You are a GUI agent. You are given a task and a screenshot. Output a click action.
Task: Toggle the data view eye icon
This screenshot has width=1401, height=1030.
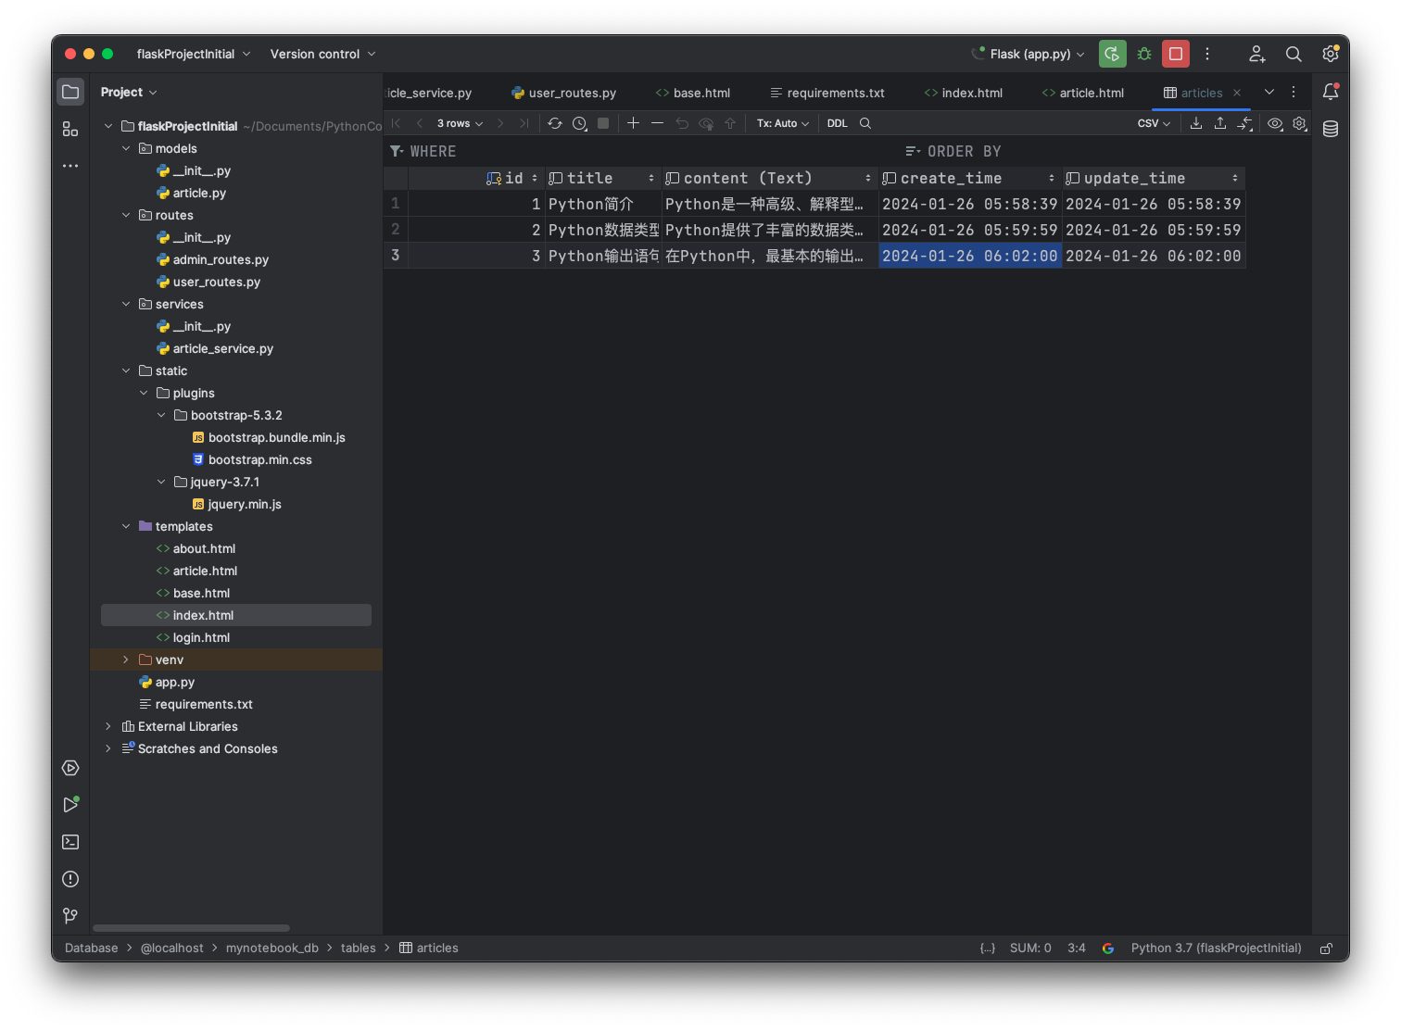(x=1275, y=123)
